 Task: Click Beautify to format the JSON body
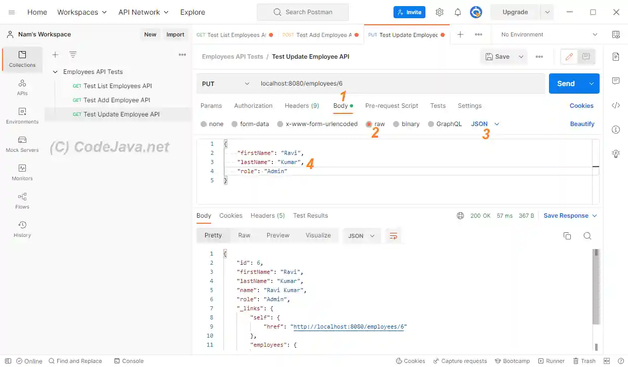pos(581,124)
